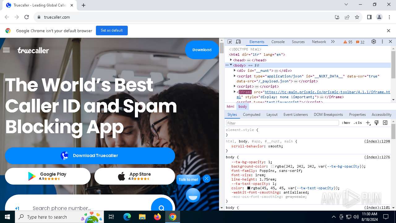Collapse the body element node

pos(231,65)
